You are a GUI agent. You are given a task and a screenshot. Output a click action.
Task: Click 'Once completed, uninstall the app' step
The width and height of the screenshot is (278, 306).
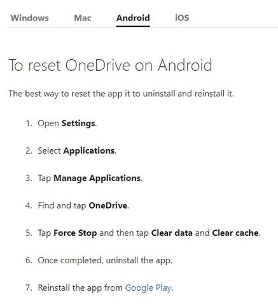coord(105,261)
